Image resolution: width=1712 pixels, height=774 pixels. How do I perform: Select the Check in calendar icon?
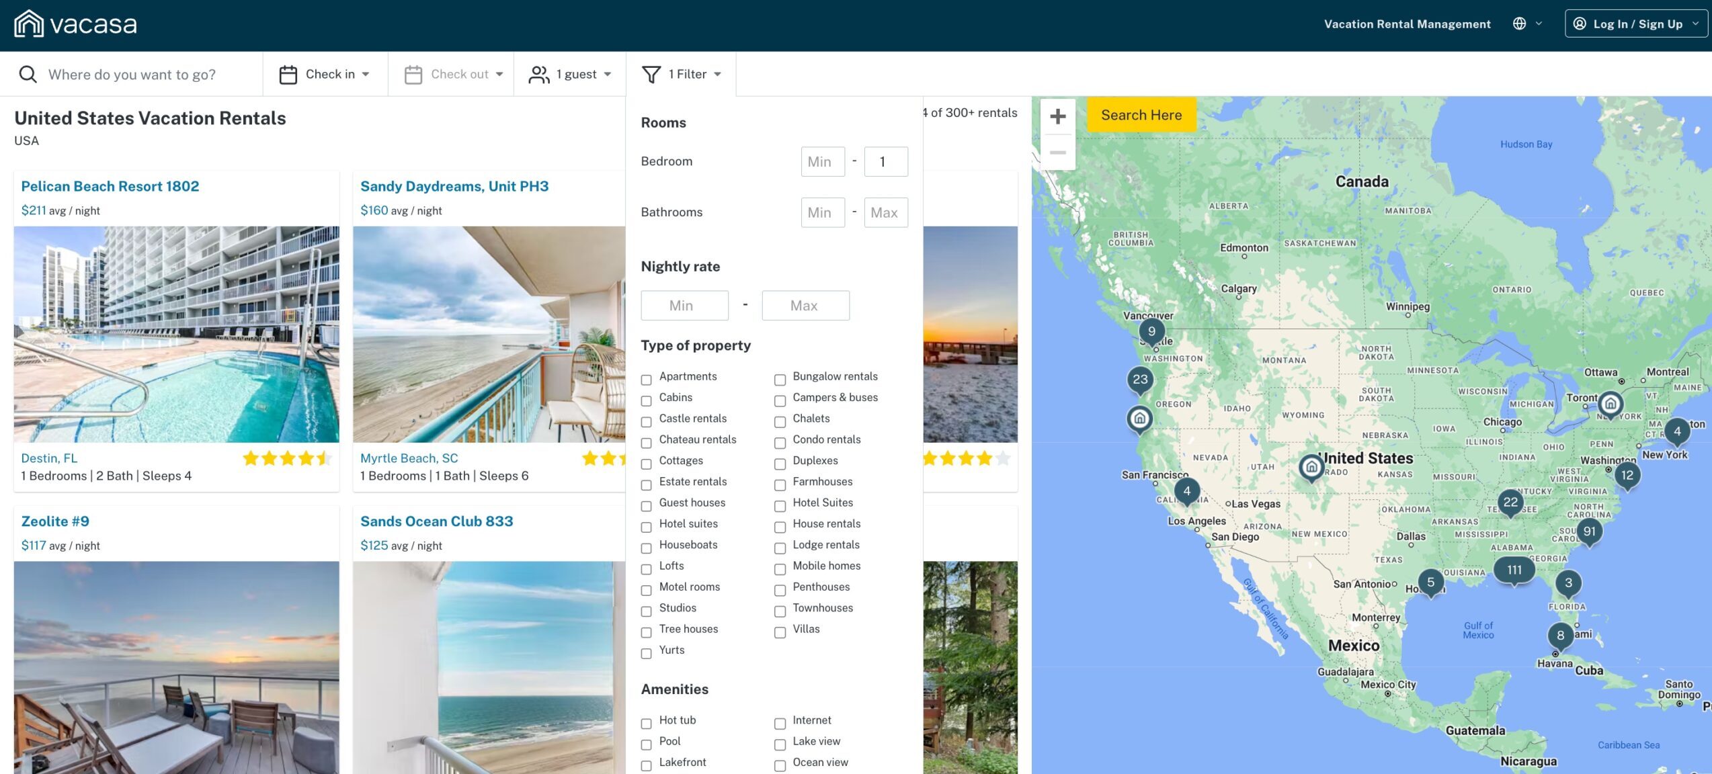[x=288, y=74]
